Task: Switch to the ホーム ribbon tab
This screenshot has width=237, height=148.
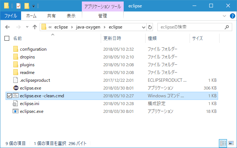Action: (x=31, y=16)
